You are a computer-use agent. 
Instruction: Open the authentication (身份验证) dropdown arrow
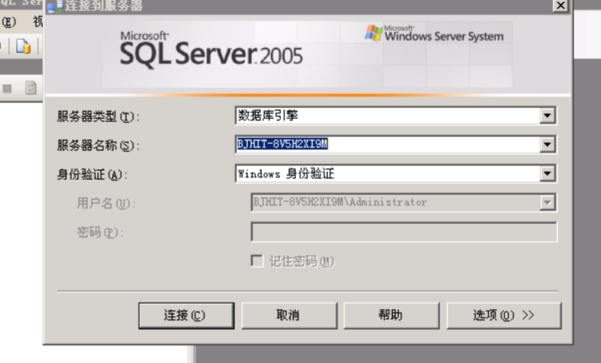coord(547,174)
